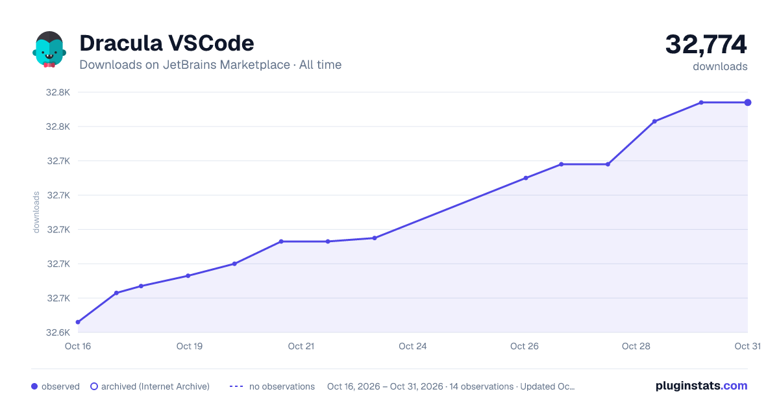Click the 32,774 total downloads figure

(x=706, y=44)
